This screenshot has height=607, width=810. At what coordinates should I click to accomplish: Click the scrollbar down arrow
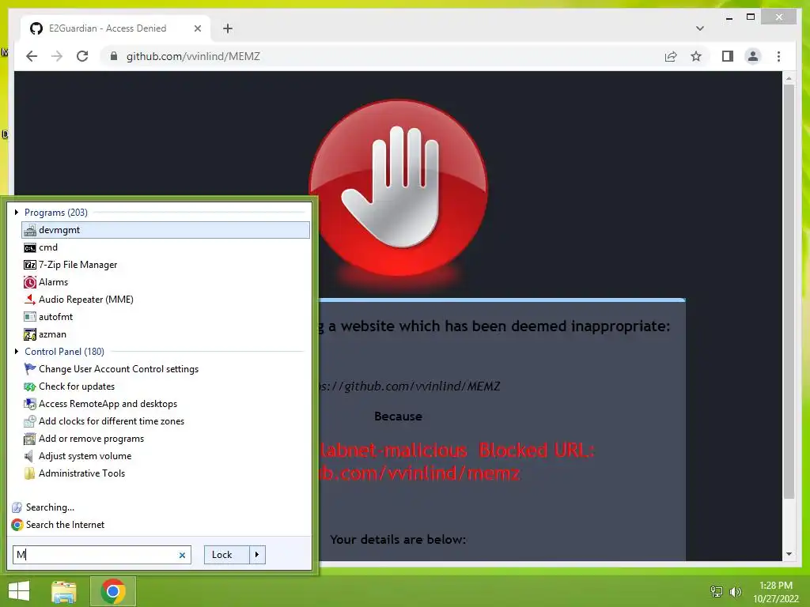tap(789, 554)
